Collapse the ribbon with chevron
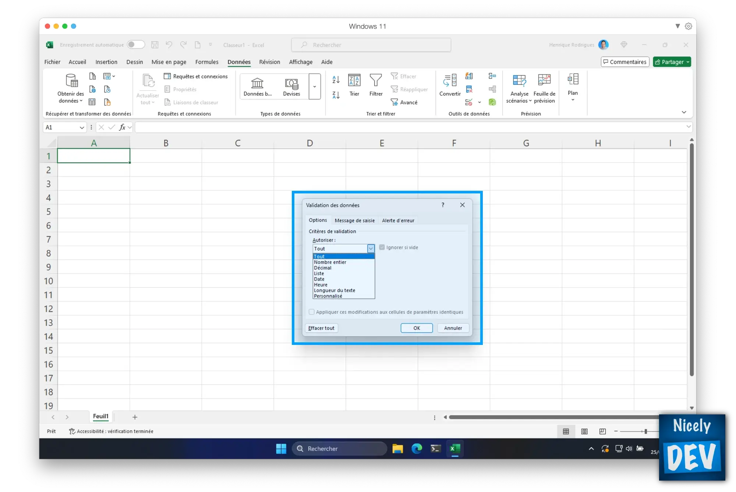The width and height of the screenshot is (736, 492). (684, 112)
